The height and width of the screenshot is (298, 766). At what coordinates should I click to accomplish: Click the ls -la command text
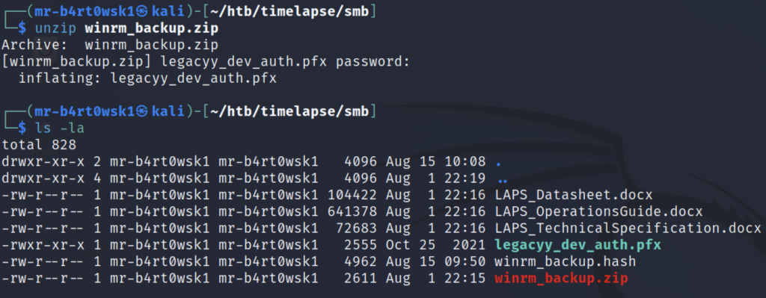[x=59, y=128]
